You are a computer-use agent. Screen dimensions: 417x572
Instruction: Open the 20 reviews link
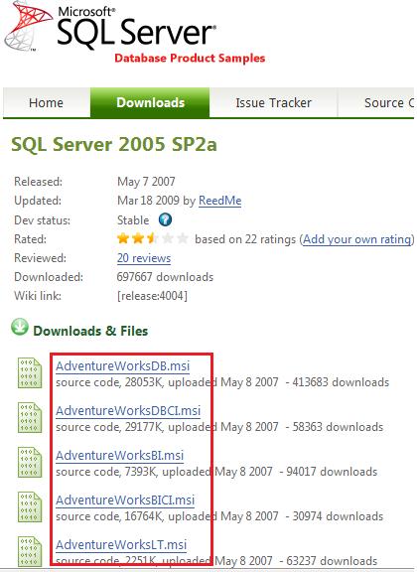(144, 258)
